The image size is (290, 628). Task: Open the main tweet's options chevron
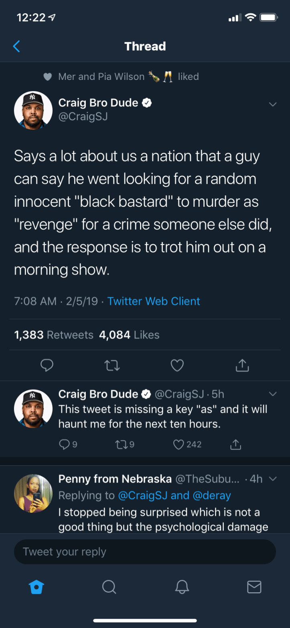coord(273,104)
